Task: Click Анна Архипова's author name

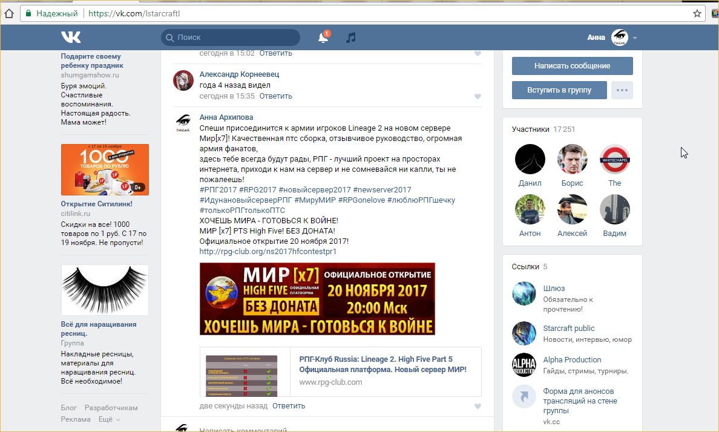Action: [x=226, y=117]
